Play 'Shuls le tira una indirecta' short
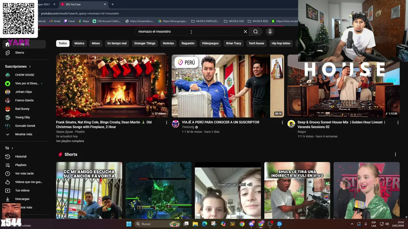Screen dimensions: 408x229 point(297,190)
